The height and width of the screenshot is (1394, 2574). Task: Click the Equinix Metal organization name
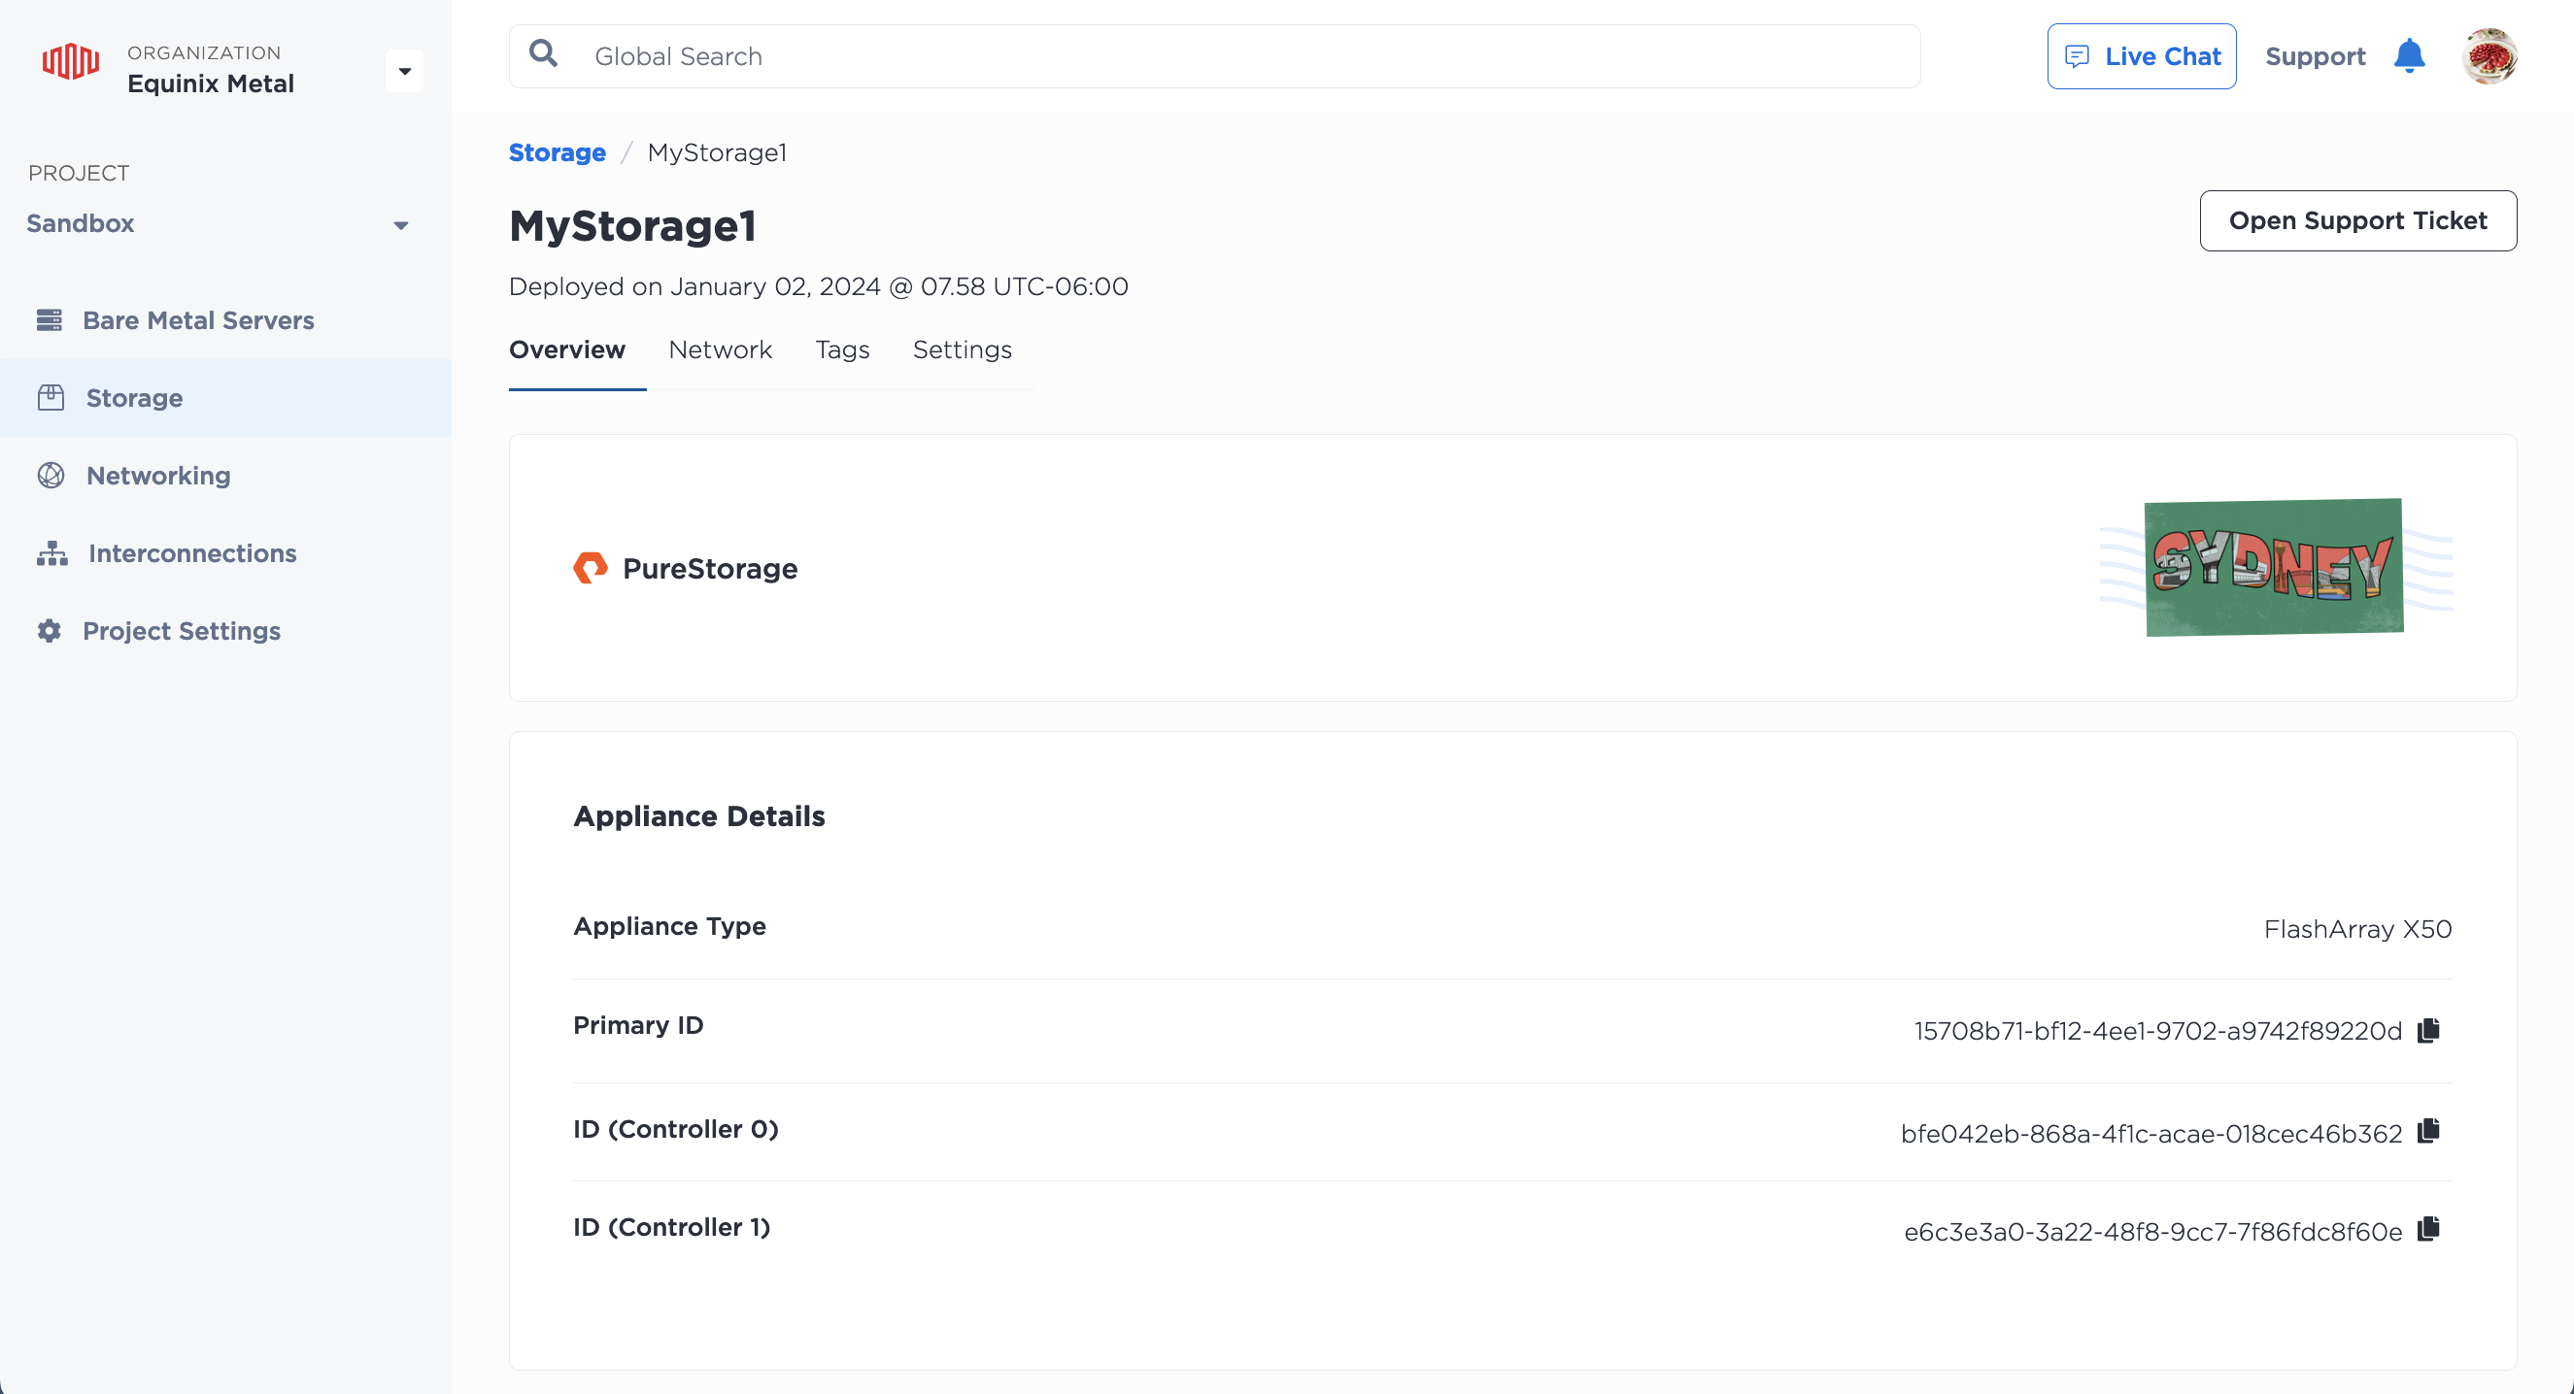[211, 83]
